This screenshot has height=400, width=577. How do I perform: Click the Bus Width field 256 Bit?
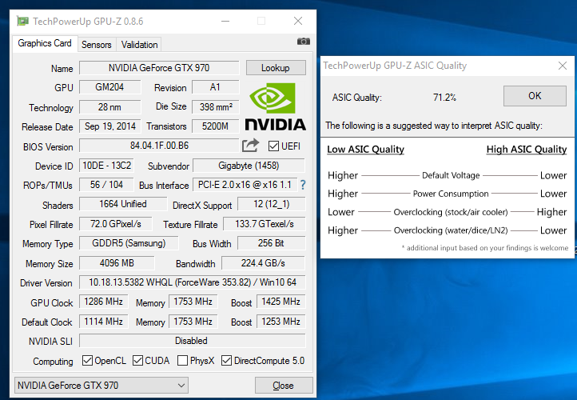tap(272, 243)
